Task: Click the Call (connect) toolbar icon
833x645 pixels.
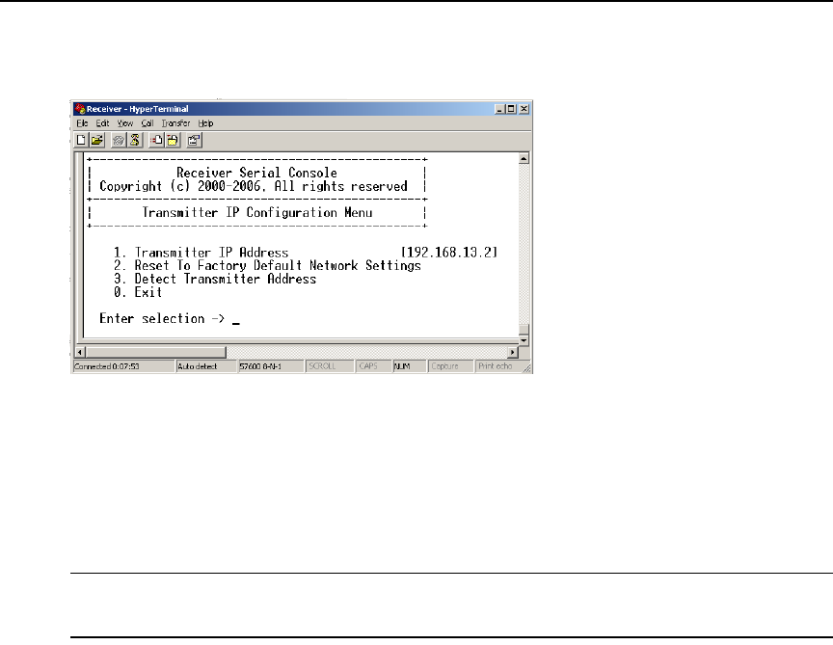Action: coord(119,140)
